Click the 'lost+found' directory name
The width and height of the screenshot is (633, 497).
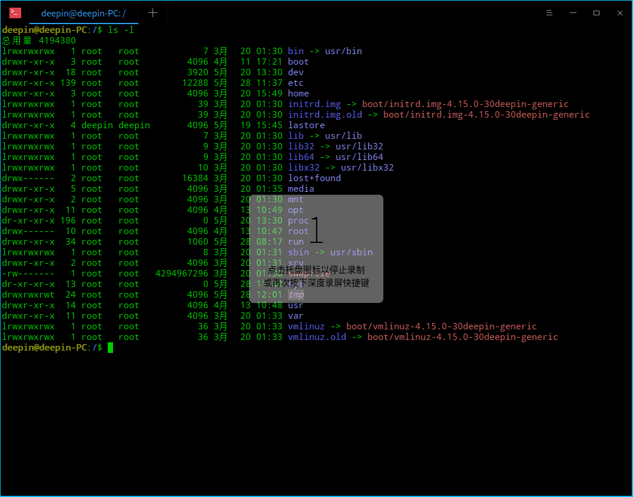click(314, 178)
